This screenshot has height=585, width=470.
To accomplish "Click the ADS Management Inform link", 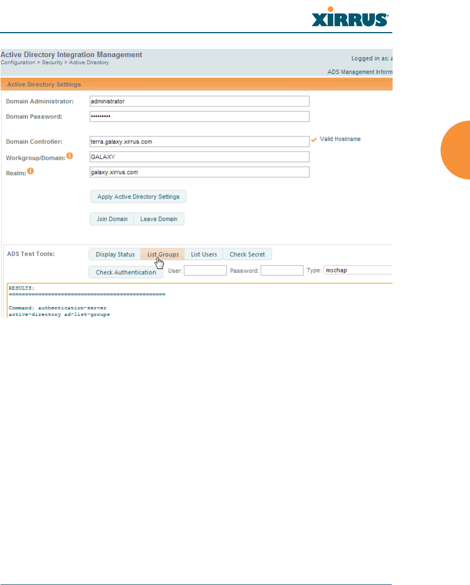I will (x=360, y=72).
